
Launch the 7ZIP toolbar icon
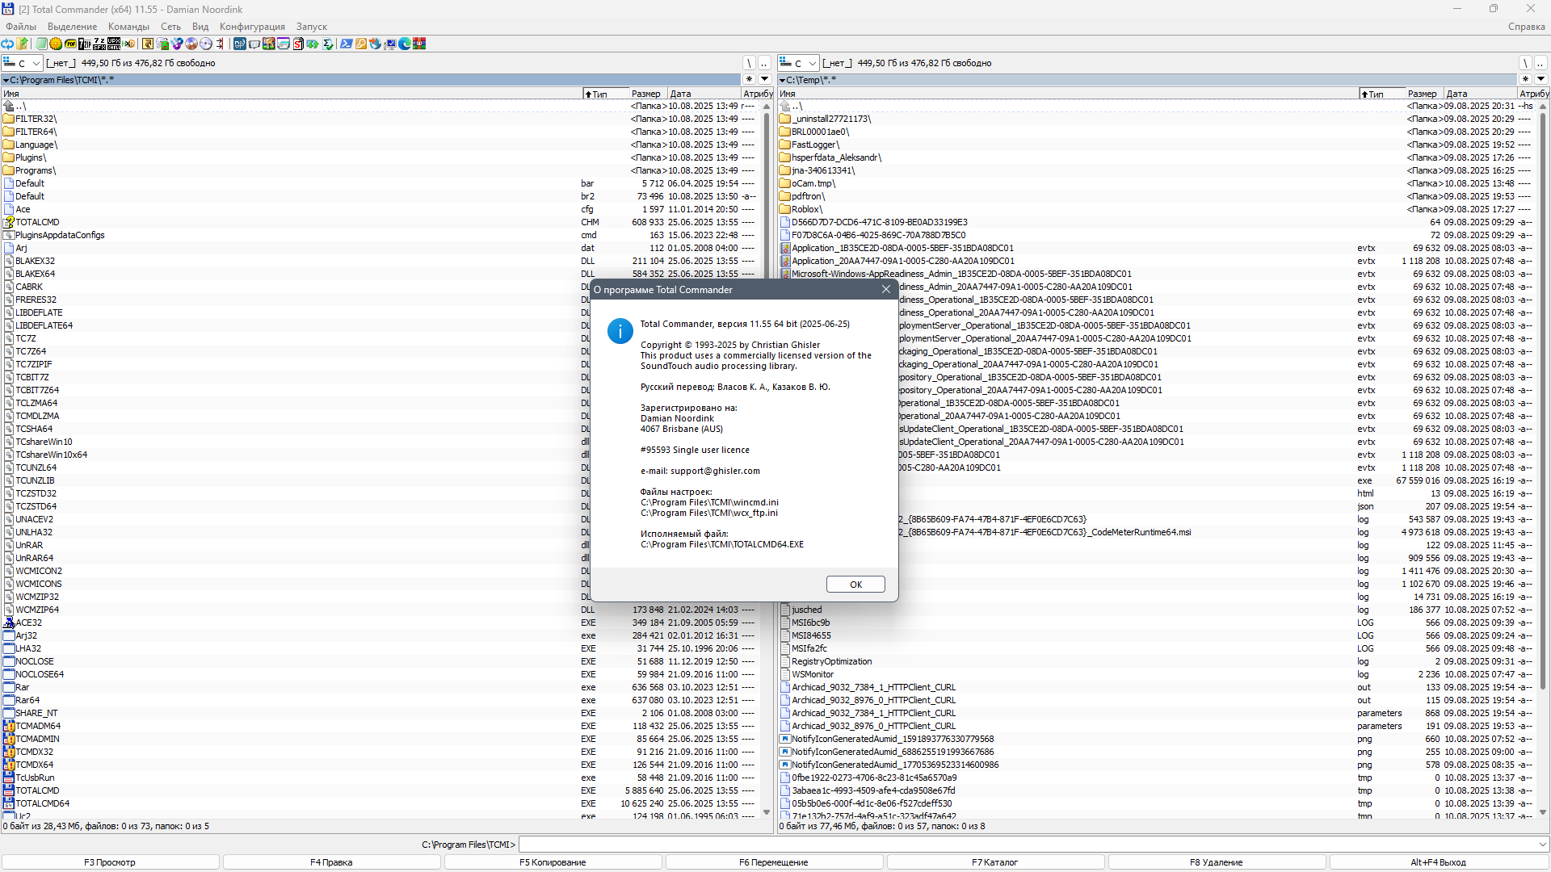tap(85, 44)
